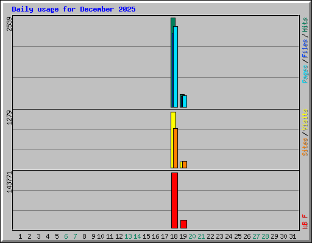
Task: Click day 8 on the x-axis
Action: coord(84,236)
